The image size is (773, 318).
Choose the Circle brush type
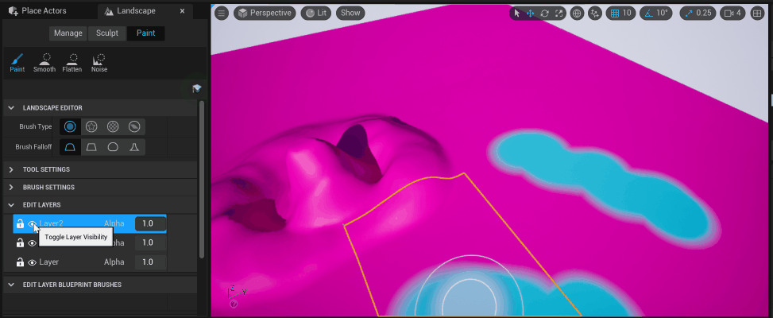coord(70,126)
